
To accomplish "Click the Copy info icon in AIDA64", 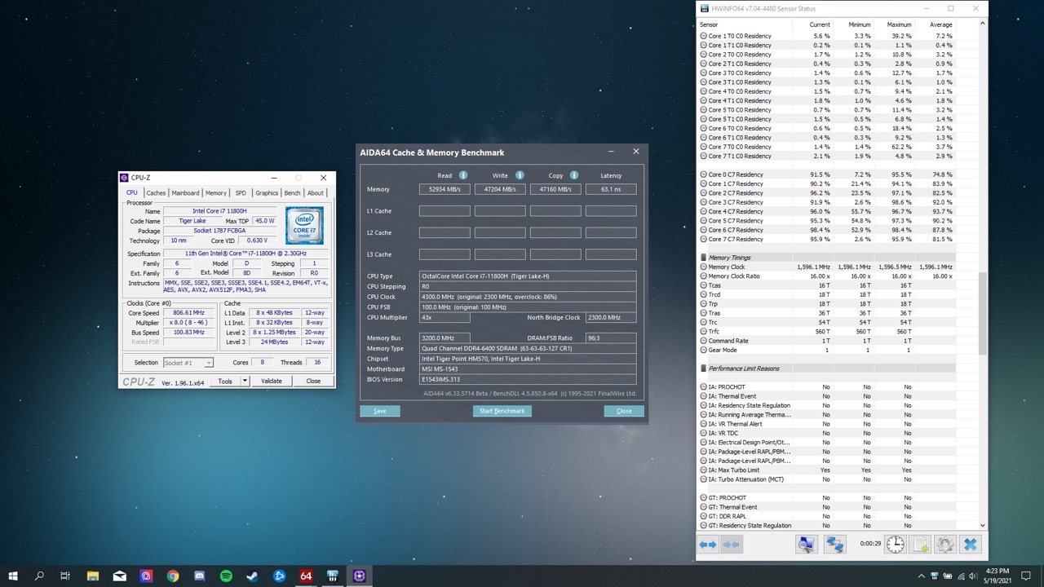I will 574,175.
